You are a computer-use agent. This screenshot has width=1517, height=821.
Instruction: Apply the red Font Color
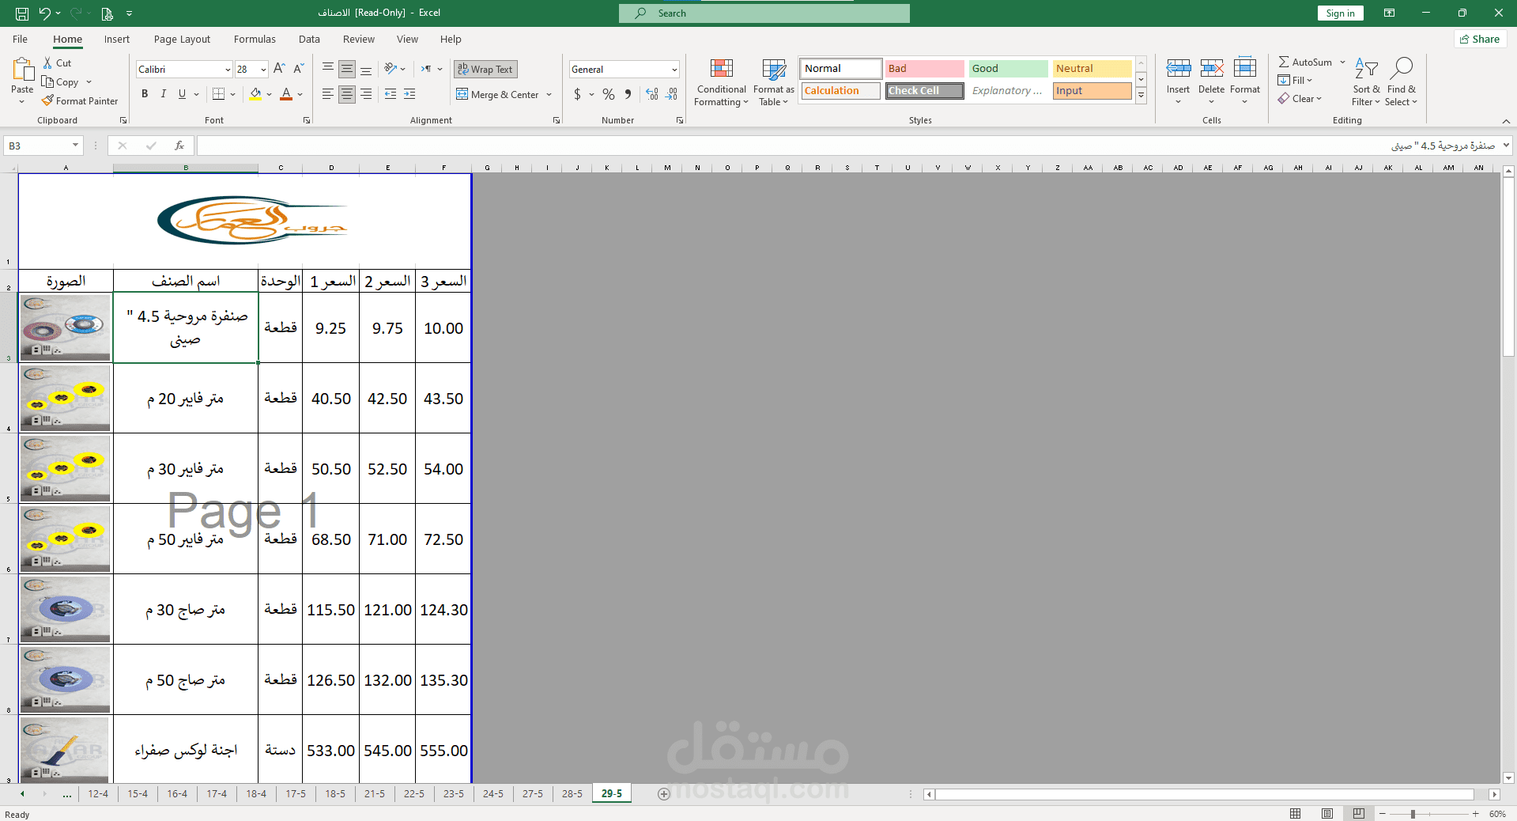pos(286,94)
